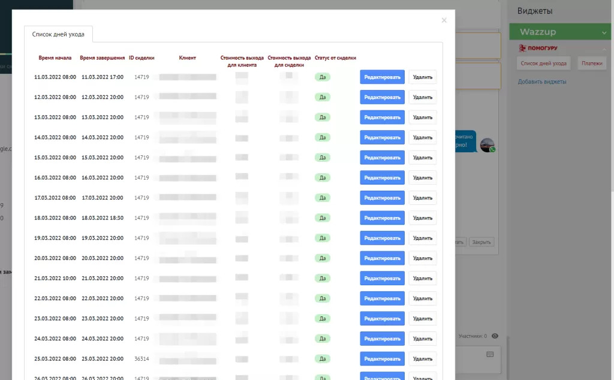614x380 pixels.
Task: Edit the 19.03.2022 care day row
Action: pos(382,238)
